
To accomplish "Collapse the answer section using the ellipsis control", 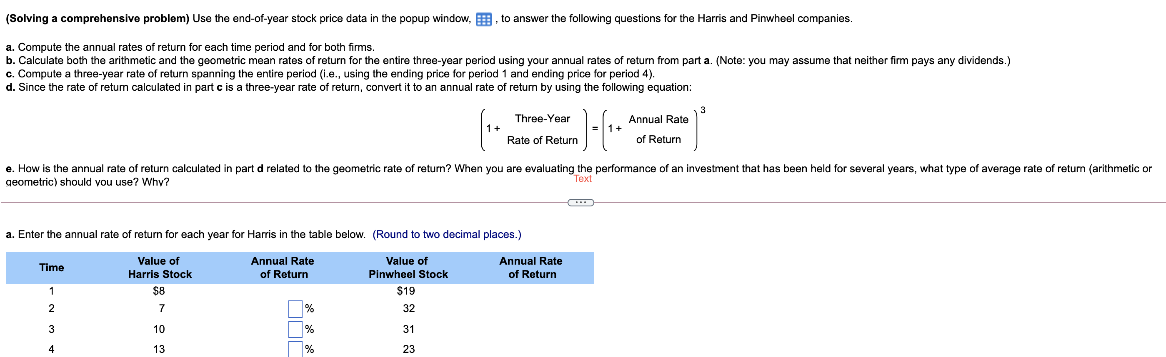I will pos(581,203).
